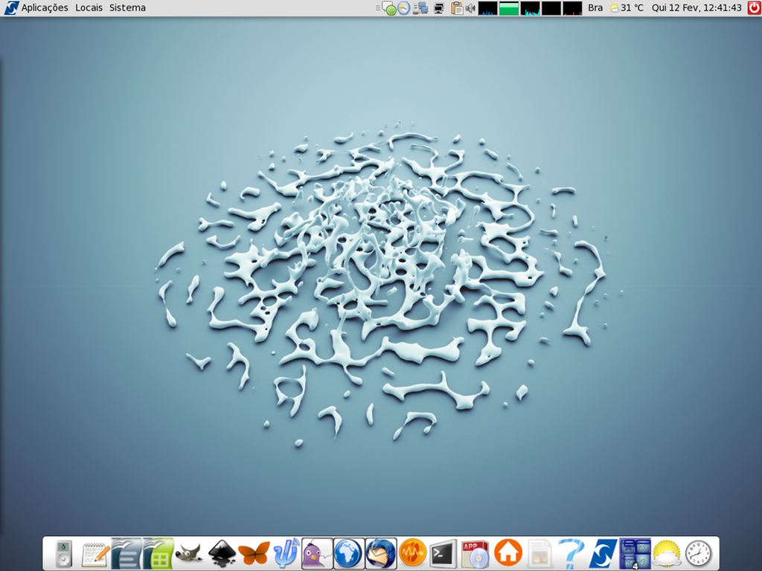Image resolution: width=762 pixels, height=571 pixels.
Task: Switch keyboard layout via Bra indicator
Action: coord(595,7)
